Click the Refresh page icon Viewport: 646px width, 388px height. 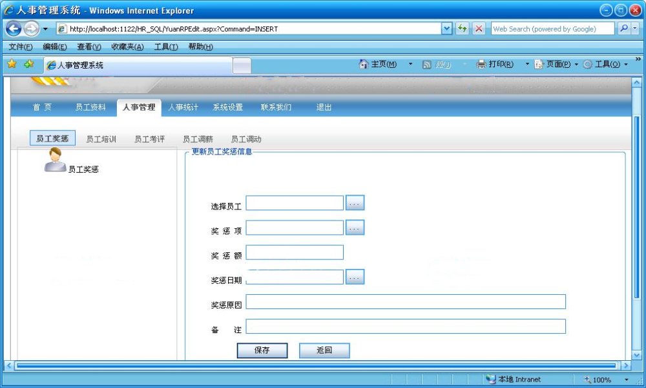pyautogui.click(x=462, y=28)
